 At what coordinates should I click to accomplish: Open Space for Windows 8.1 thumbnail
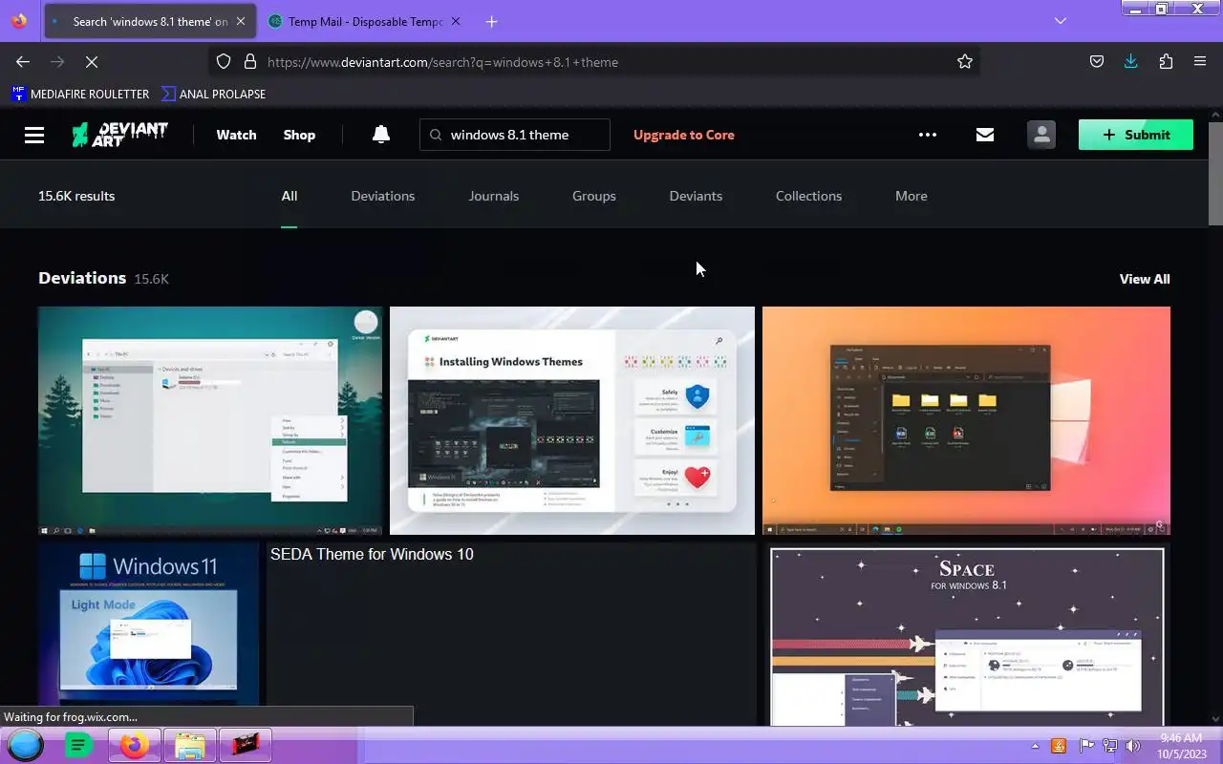pyautogui.click(x=966, y=634)
